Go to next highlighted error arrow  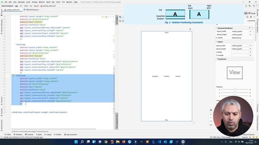click(x=113, y=17)
